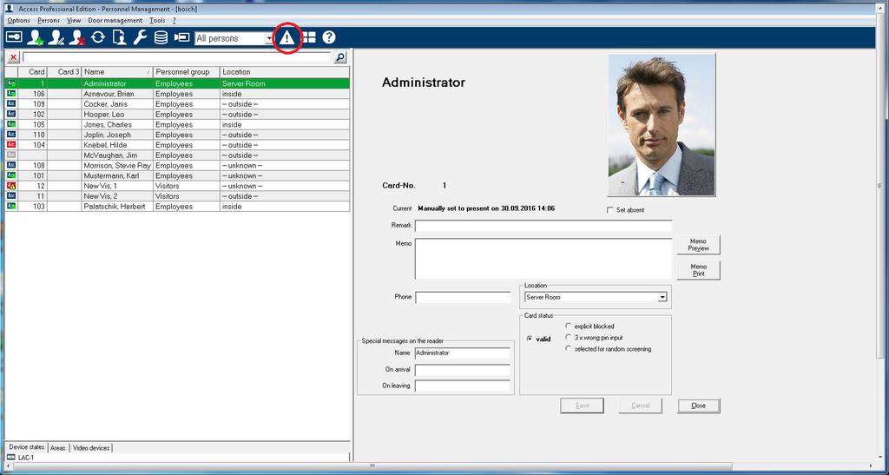The image size is (889, 475).
Task: Click the Administrator portrait photo
Action: 662,125
